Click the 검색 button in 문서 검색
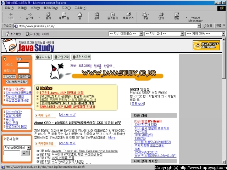The height and width of the screenshot is (170, 227). [x=26, y=153]
